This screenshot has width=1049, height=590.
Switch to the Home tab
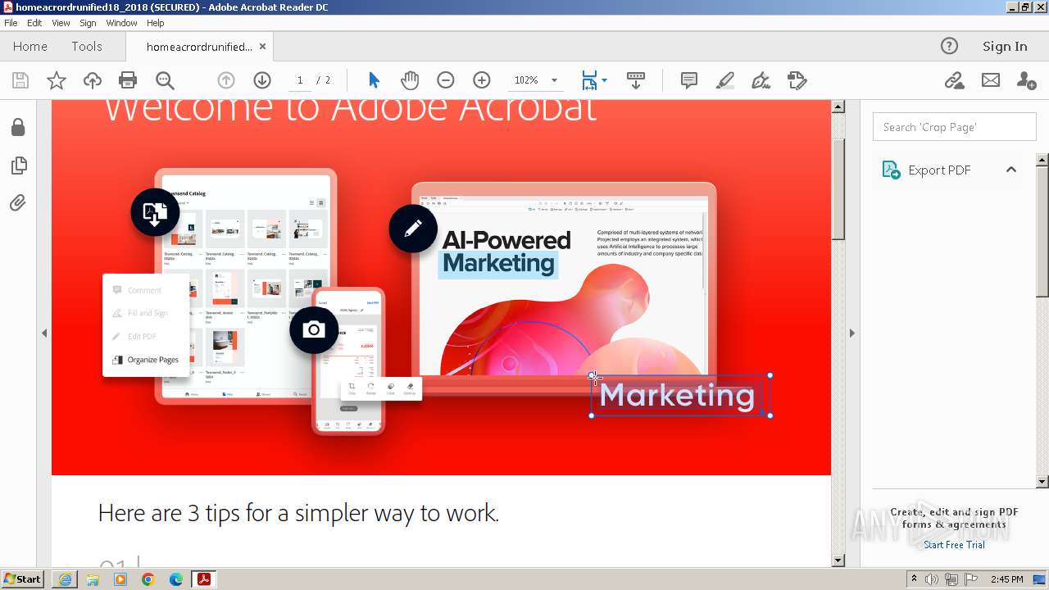coord(30,47)
